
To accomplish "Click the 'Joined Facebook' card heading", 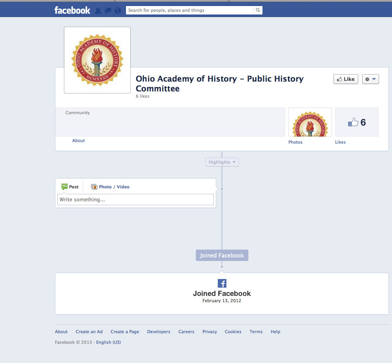I will pyautogui.click(x=222, y=293).
